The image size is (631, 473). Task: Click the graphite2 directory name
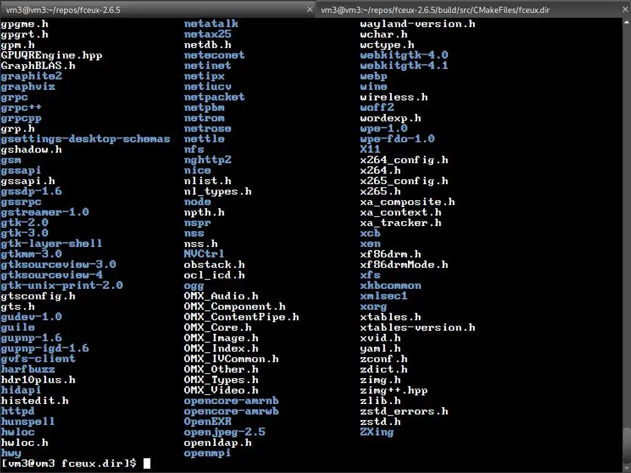point(31,76)
